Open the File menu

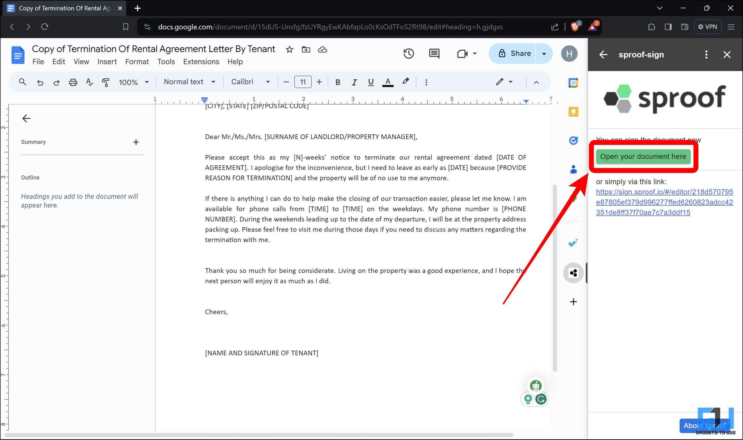click(38, 62)
